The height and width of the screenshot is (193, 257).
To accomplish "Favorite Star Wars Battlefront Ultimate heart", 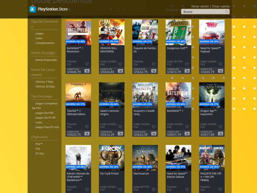I will (87, 189).
